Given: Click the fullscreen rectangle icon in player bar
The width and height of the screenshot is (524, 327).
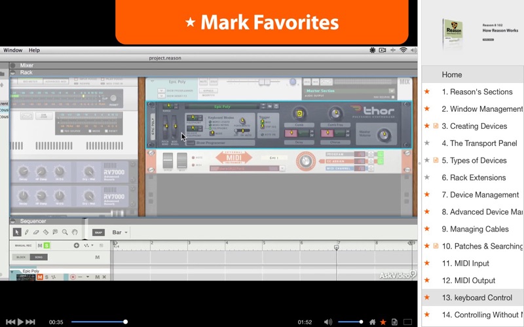Looking at the screenshot, I should (x=407, y=322).
